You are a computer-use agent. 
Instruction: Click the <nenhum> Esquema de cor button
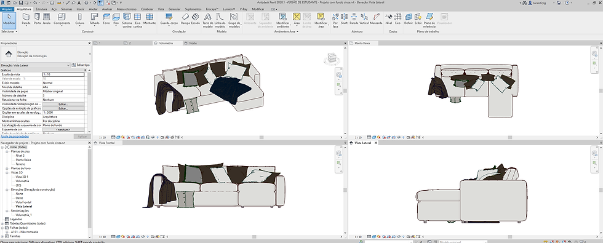click(x=63, y=130)
